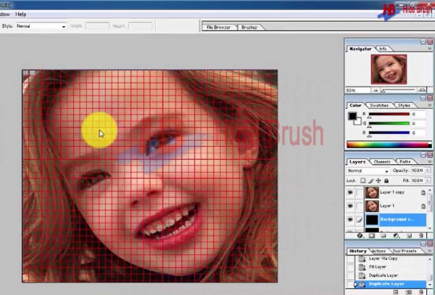Click the lock icon on Layer 1 copy row
Image resolution: width=435 pixels, height=295 pixels.
(423, 192)
